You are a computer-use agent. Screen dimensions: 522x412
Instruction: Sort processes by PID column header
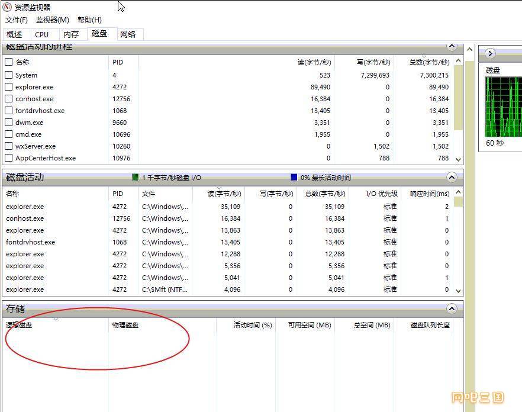(118, 62)
